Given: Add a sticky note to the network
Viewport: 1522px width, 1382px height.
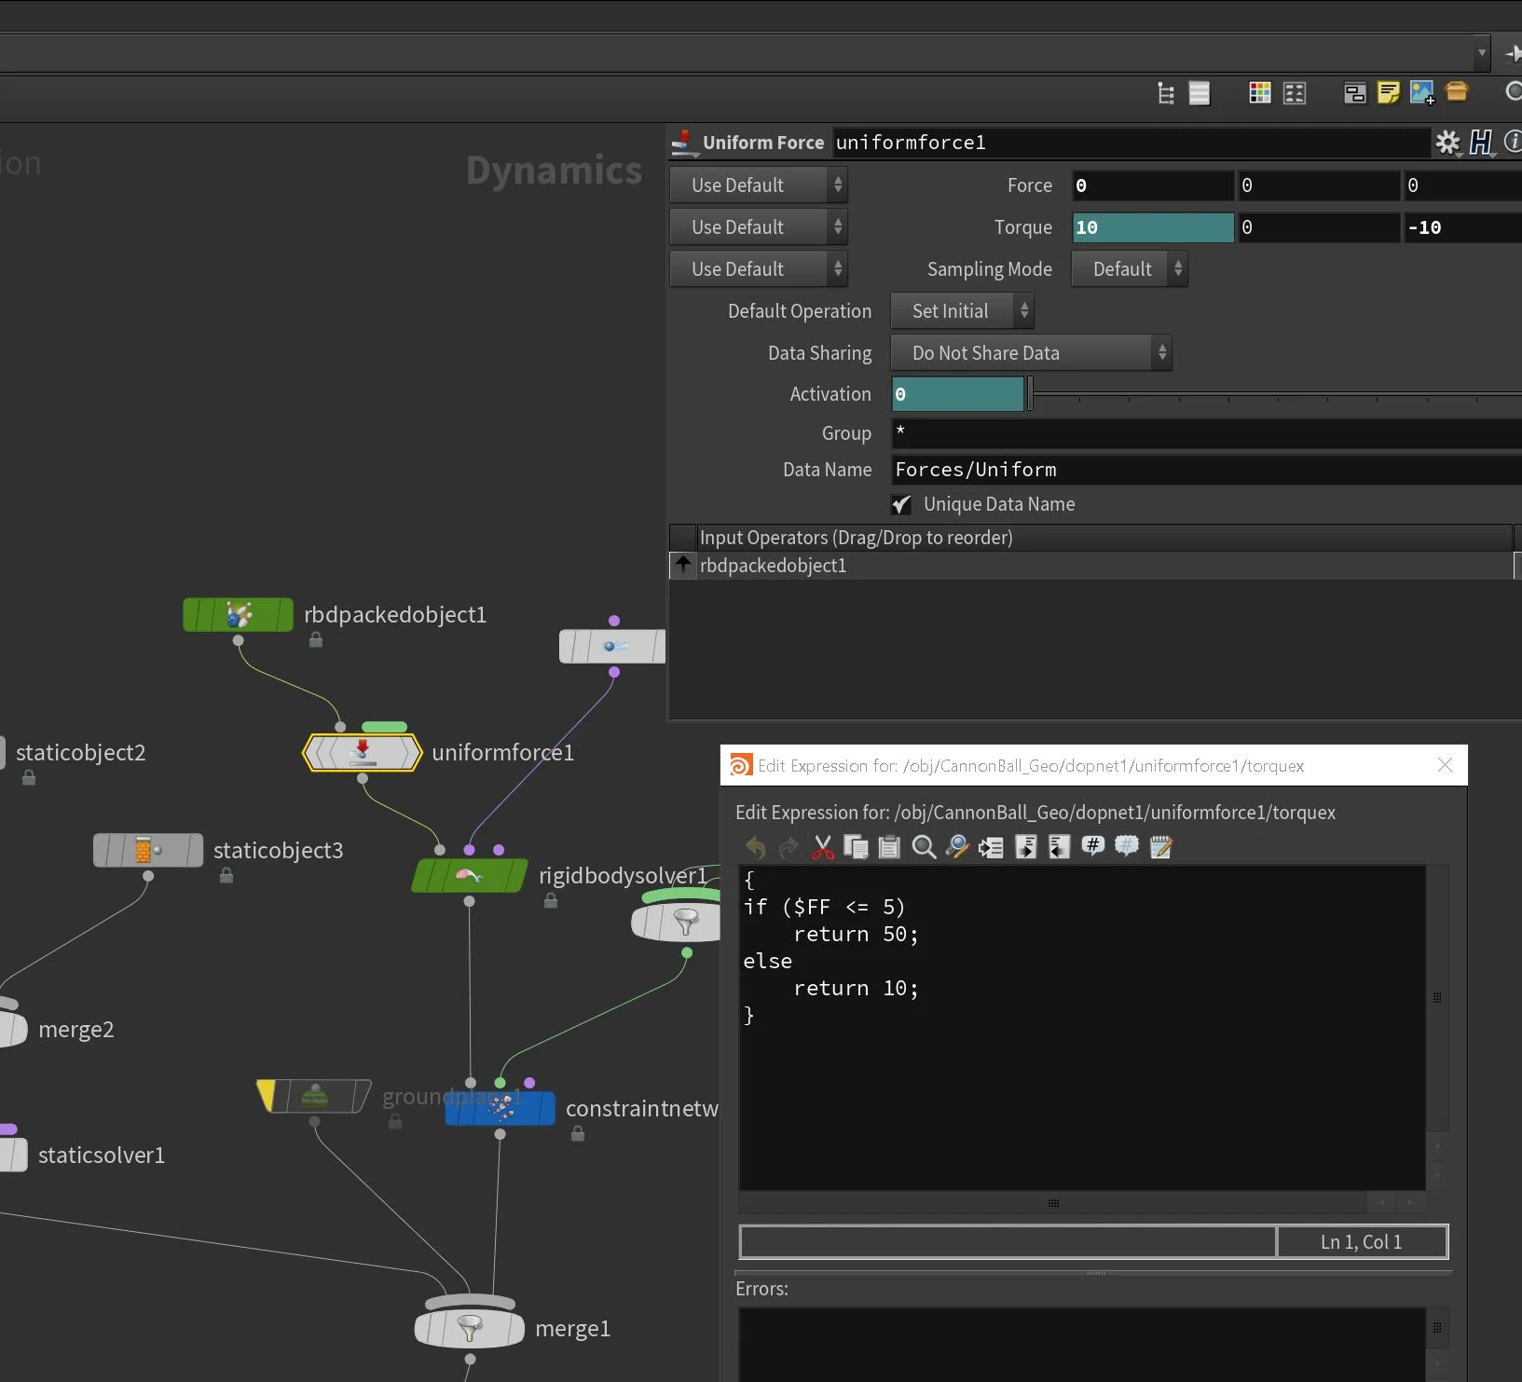Looking at the screenshot, I should click(1388, 93).
